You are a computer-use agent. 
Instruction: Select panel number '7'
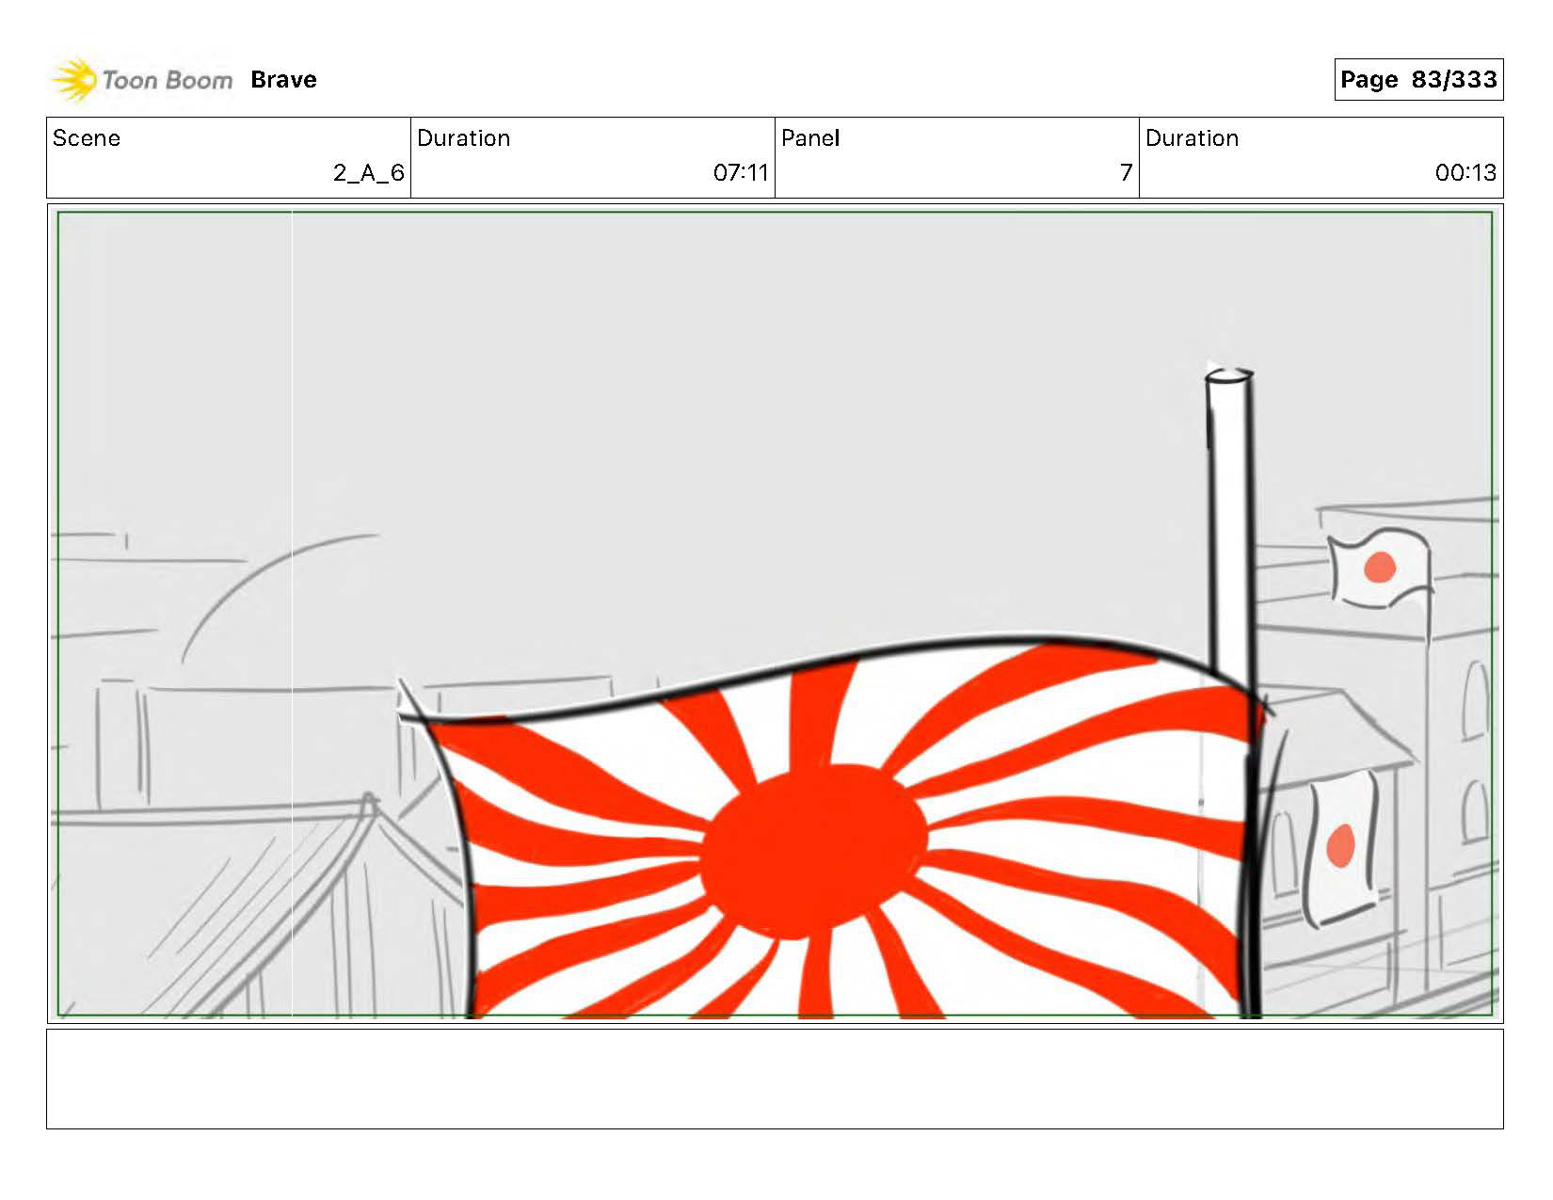[1126, 173]
